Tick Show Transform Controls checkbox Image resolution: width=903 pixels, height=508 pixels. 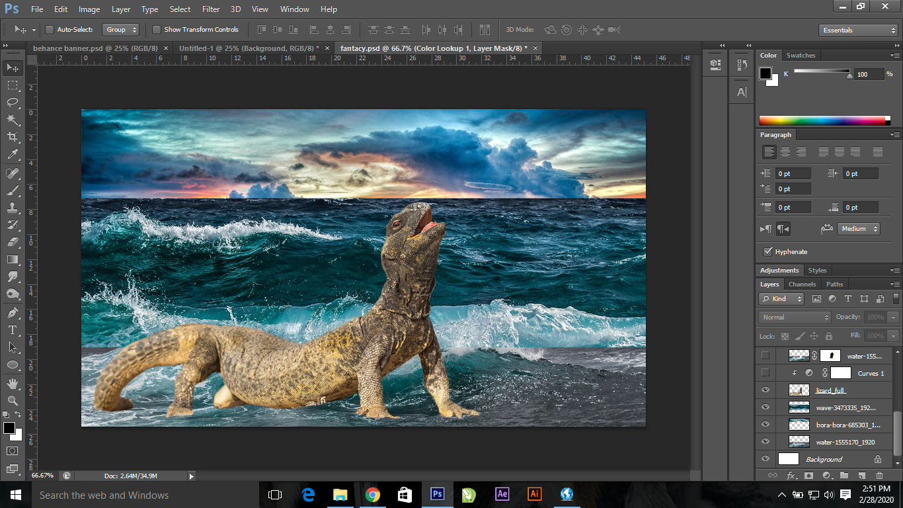point(157,30)
